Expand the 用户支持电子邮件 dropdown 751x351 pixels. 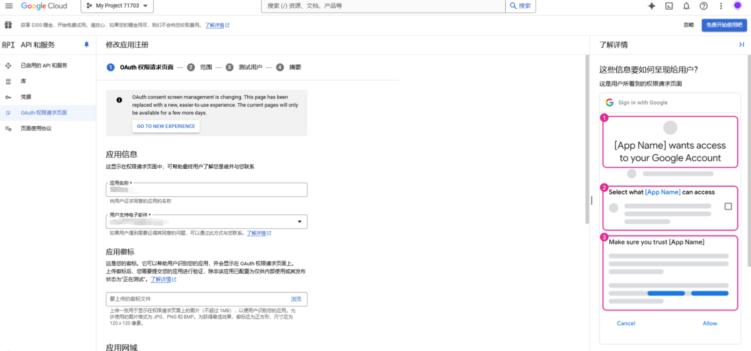point(299,221)
